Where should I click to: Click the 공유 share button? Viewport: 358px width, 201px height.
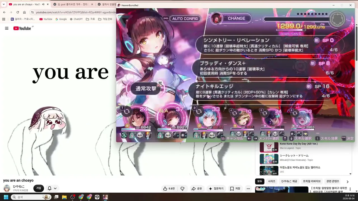197,189
